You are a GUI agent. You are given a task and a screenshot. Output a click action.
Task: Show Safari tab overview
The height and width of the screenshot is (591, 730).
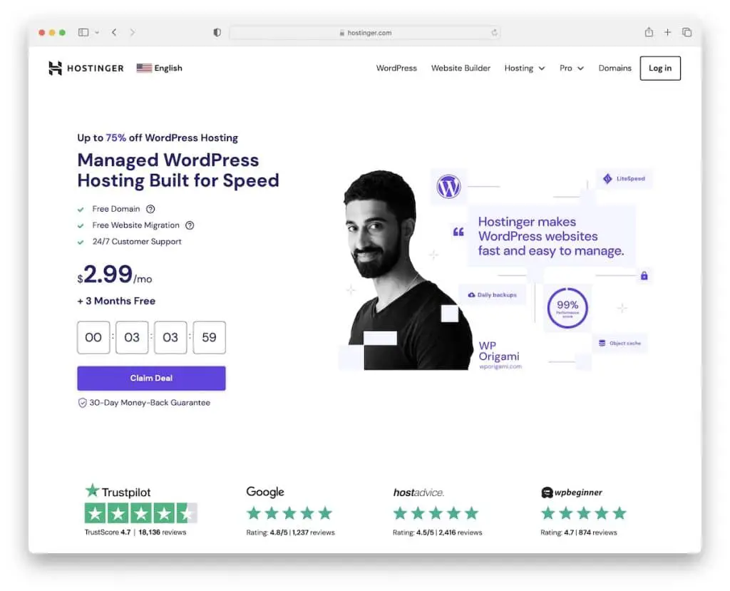(687, 32)
